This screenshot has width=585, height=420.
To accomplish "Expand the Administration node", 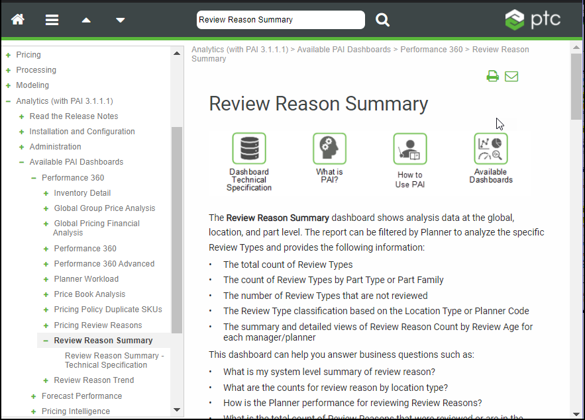I will coord(22,147).
